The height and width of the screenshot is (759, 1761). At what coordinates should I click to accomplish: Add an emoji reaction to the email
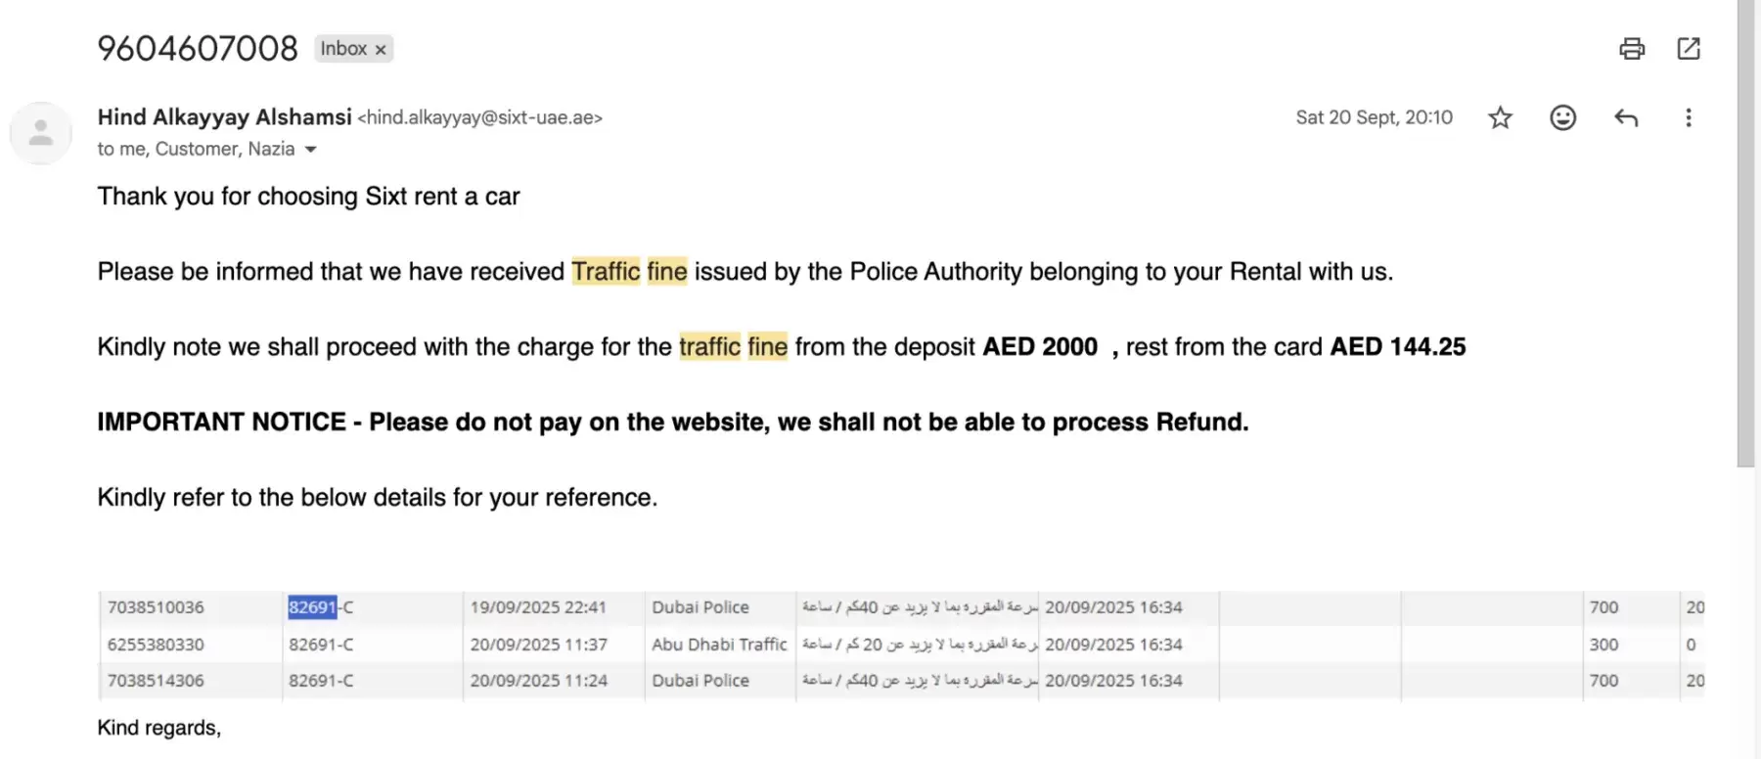tap(1562, 118)
